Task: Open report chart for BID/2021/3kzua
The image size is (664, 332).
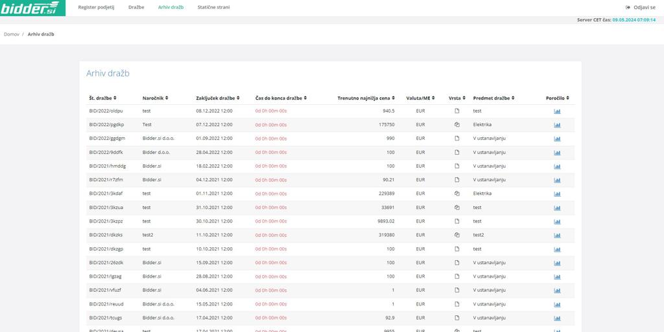Action: [557, 208]
